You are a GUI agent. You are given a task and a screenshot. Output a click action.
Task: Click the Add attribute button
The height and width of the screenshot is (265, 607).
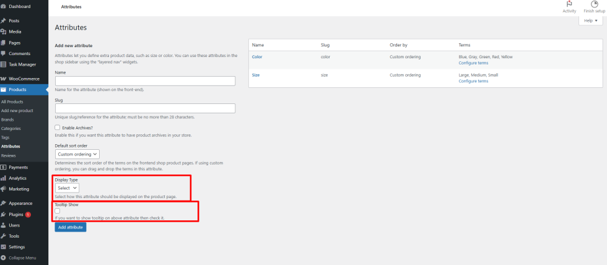point(71,227)
